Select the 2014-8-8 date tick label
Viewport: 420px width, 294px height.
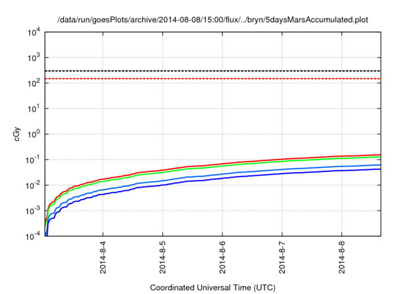342,258
